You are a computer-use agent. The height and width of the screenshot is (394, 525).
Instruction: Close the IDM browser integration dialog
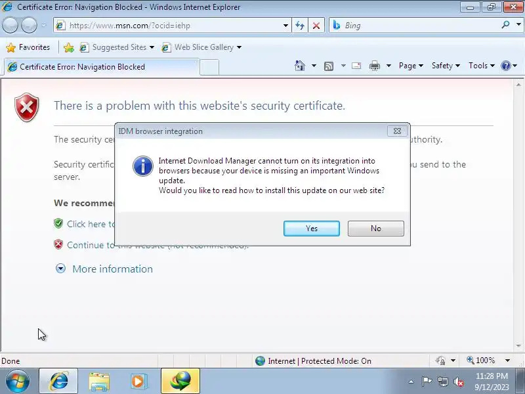397,131
